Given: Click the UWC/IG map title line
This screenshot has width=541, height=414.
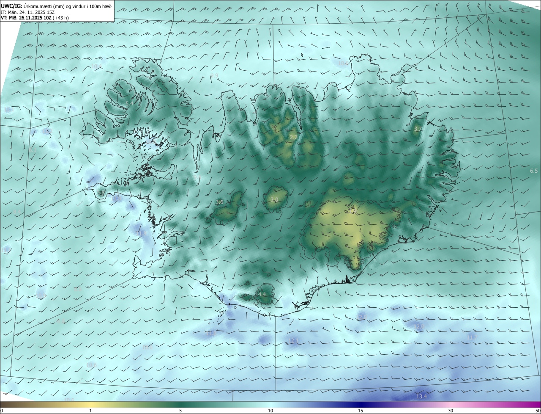Looking at the screenshot, I should coord(56,6).
